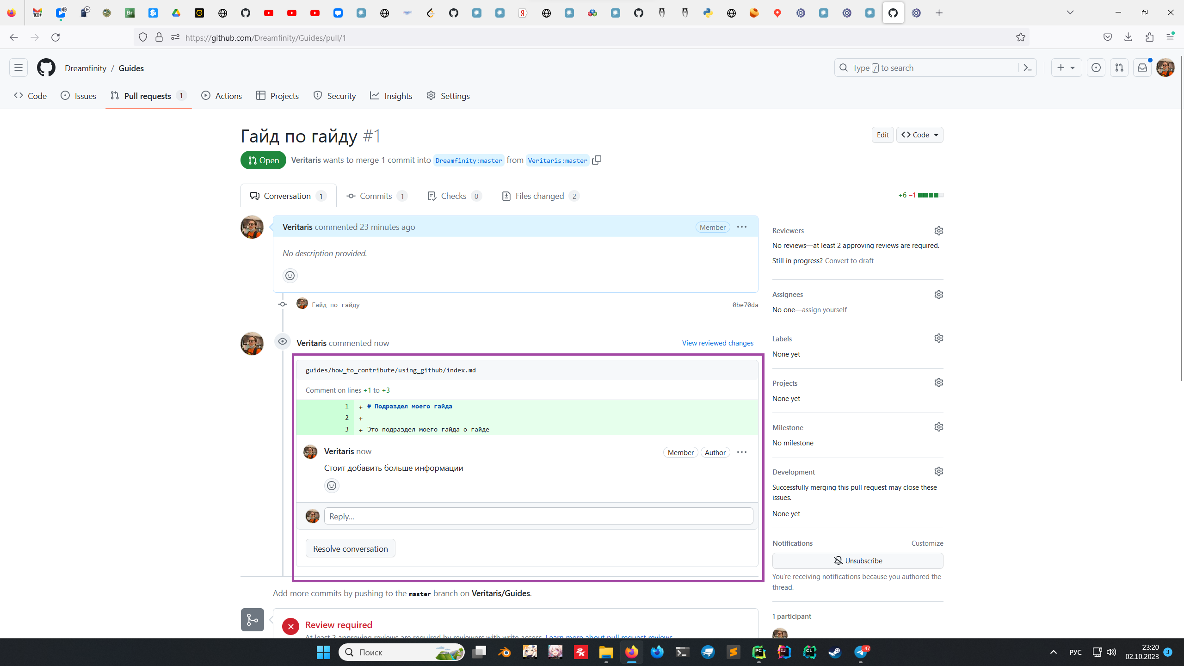The image size is (1184, 666).
Task: Open the Commits tab
Action: tap(376, 196)
